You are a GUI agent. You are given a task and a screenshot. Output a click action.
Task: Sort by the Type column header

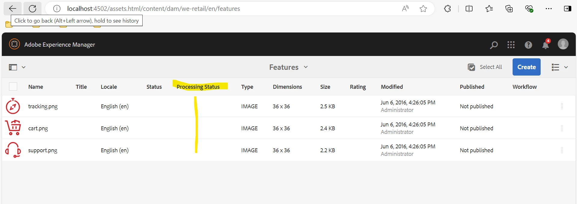[247, 87]
